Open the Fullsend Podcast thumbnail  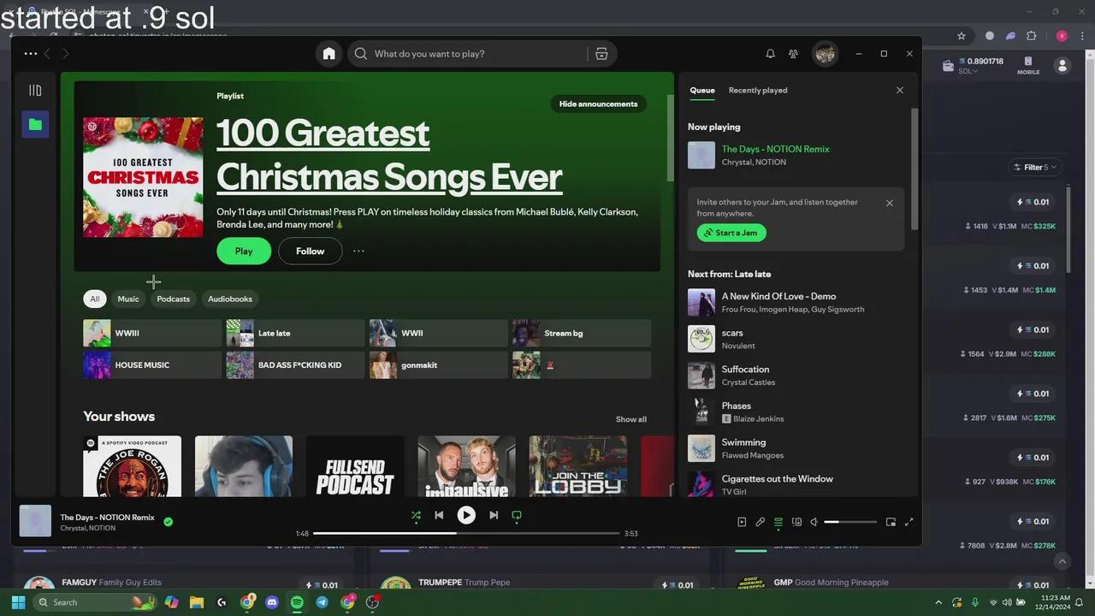click(355, 466)
